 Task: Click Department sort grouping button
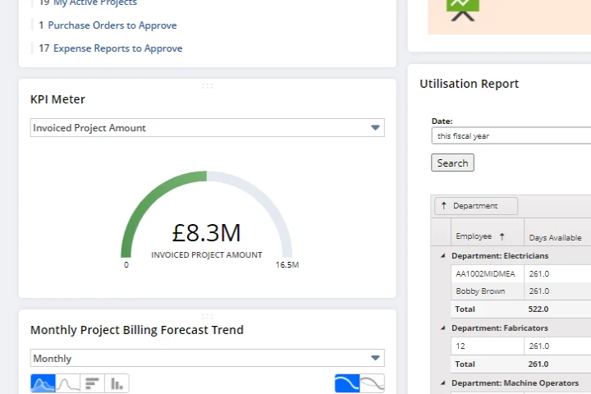(x=476, y=206)
